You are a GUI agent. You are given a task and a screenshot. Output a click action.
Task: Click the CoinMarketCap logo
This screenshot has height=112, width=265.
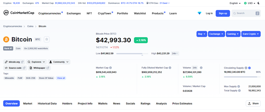coord(19,13)
